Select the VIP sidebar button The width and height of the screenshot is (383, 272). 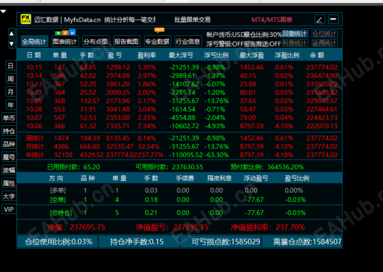point(9,210)
